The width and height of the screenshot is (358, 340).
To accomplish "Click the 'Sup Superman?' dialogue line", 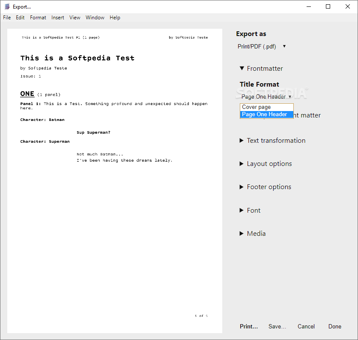I will 93,132.
